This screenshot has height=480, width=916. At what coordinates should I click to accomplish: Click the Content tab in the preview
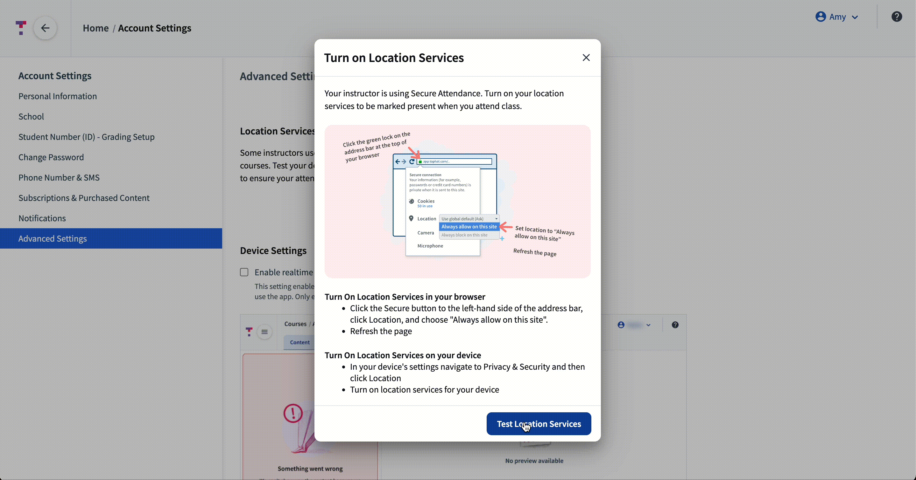click(x=299, y=342)
